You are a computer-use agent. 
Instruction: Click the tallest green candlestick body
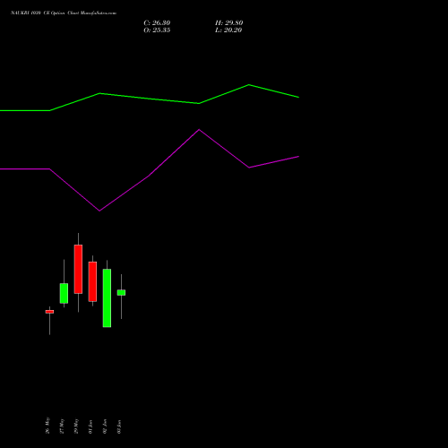click(107, 298)
